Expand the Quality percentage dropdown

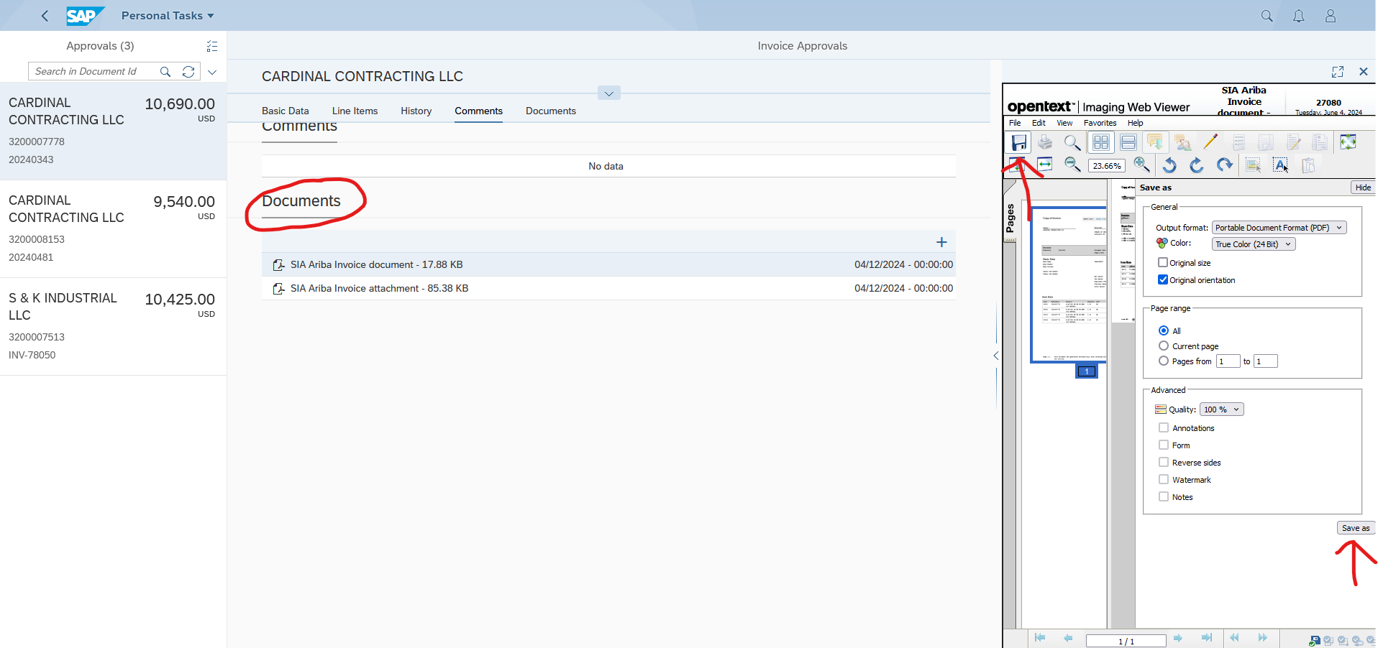click(x=1221, y=409)
